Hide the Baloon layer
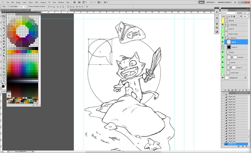 [223, 42]
